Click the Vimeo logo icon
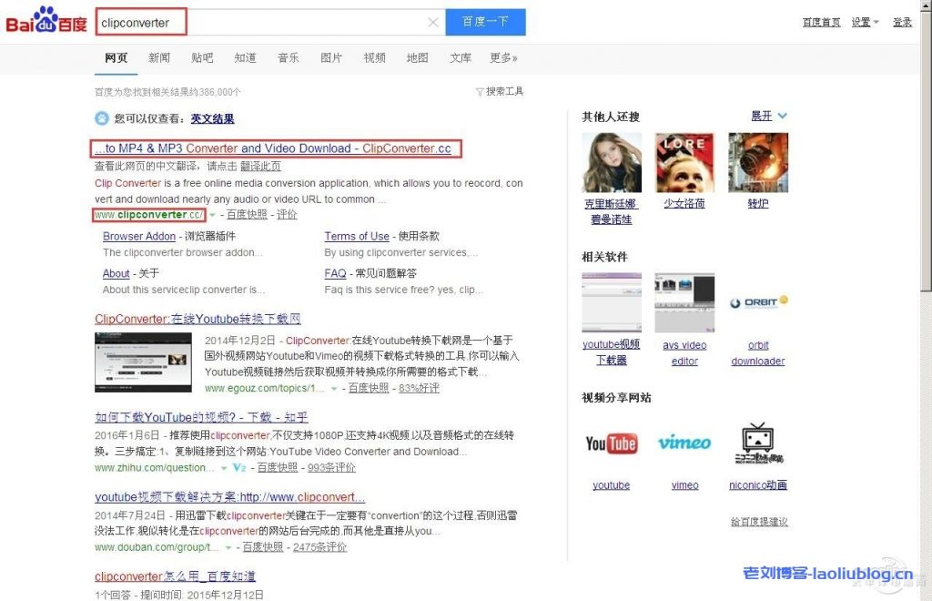The height and width of the screenshot is (601, 932). [x=684, y=443]
